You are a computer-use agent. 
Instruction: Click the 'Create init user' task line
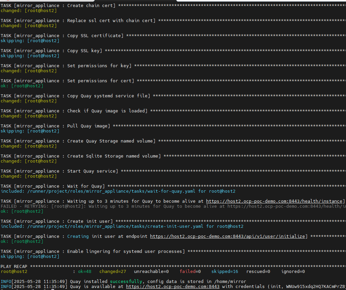pos(173,221)
